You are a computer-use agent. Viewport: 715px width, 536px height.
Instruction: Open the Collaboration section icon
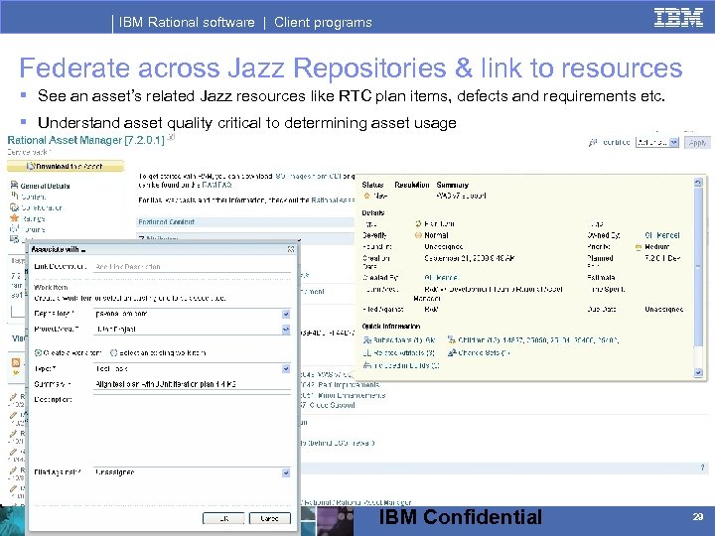point(14,207)
